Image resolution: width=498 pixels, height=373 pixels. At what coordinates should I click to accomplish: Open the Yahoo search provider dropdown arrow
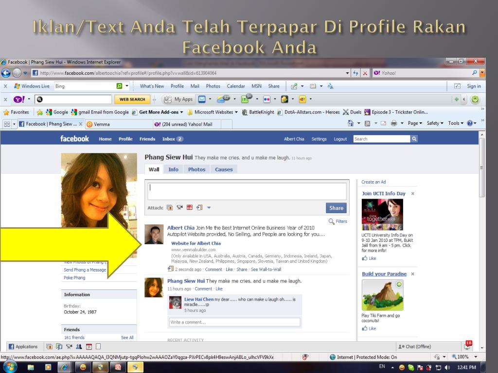(482, 73)
